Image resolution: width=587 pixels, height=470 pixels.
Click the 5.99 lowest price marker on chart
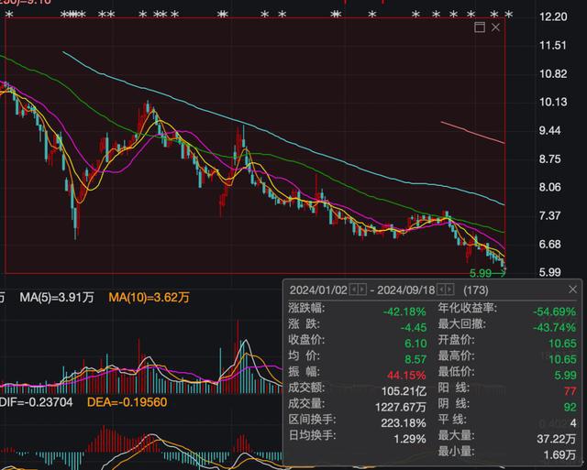click(x=482, y=273)
